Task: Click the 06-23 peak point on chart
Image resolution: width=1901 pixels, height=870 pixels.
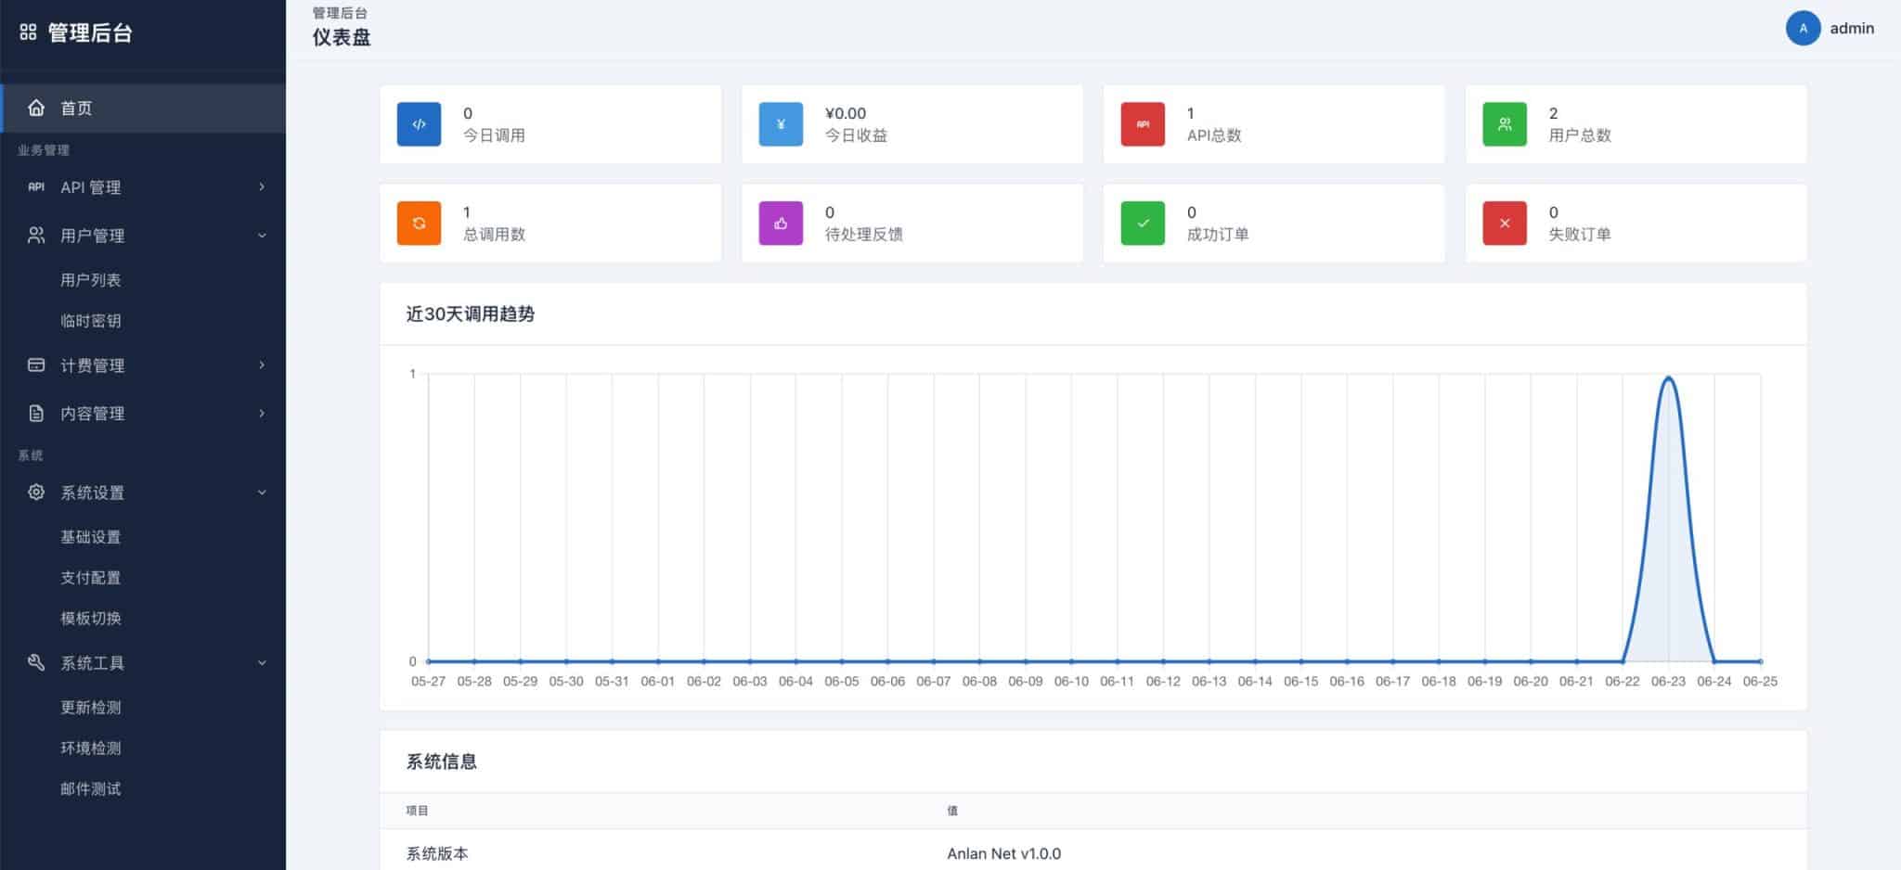Action: coord(1668,377)
